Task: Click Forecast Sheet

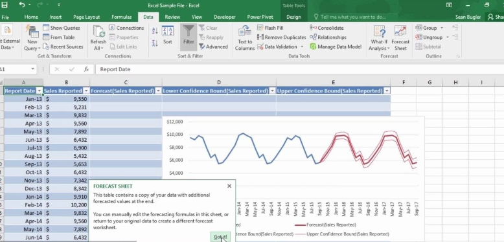Action: tap(400, 38)
